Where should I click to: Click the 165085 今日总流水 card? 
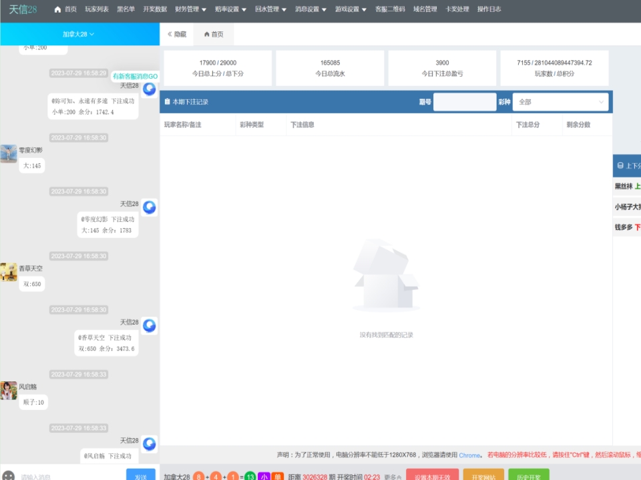(x=330, y=68)
